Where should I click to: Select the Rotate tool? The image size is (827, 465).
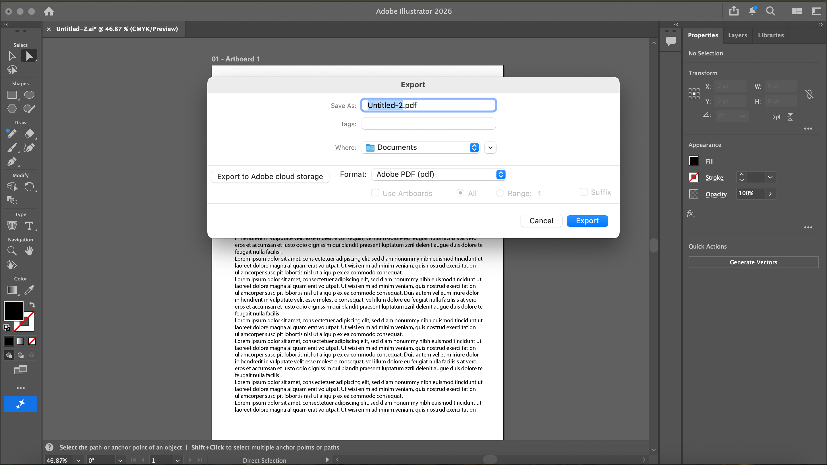(29, 187)
